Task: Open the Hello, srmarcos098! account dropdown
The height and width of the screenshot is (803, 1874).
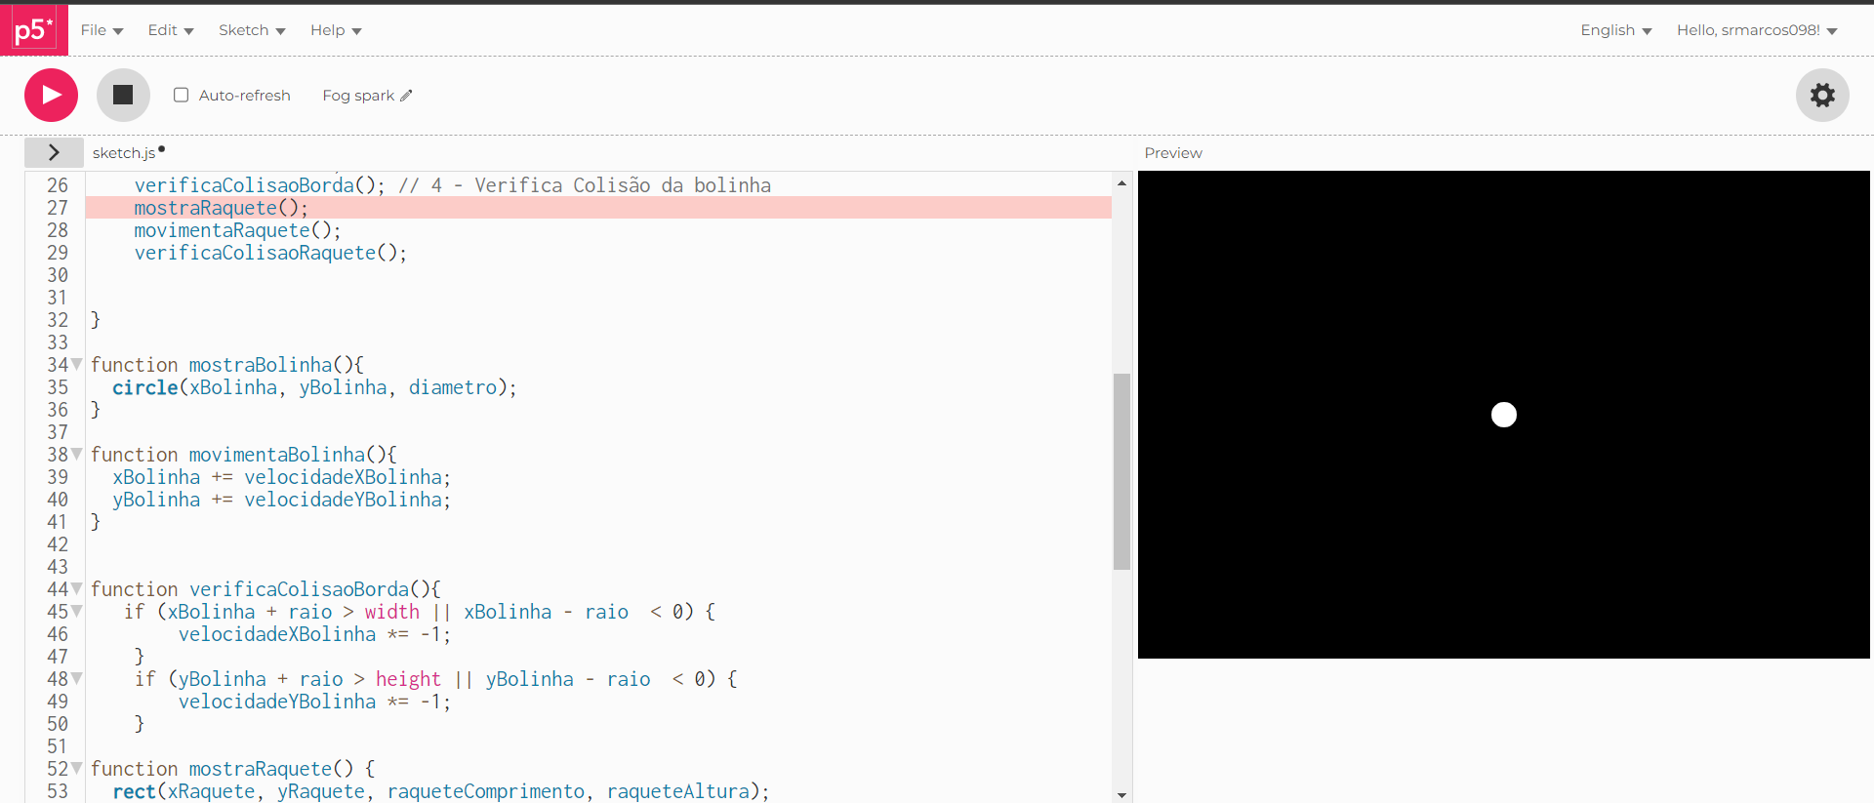Action: tap(1757, 30)
